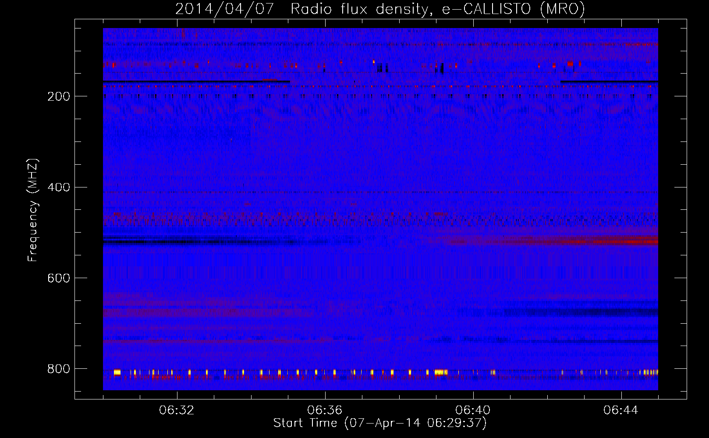709x438 pixels.
Task: Click the plot title '2014/04/07 Radio flux density, e-CALLISTO (MRO)'
Action: tap(380, 9)
